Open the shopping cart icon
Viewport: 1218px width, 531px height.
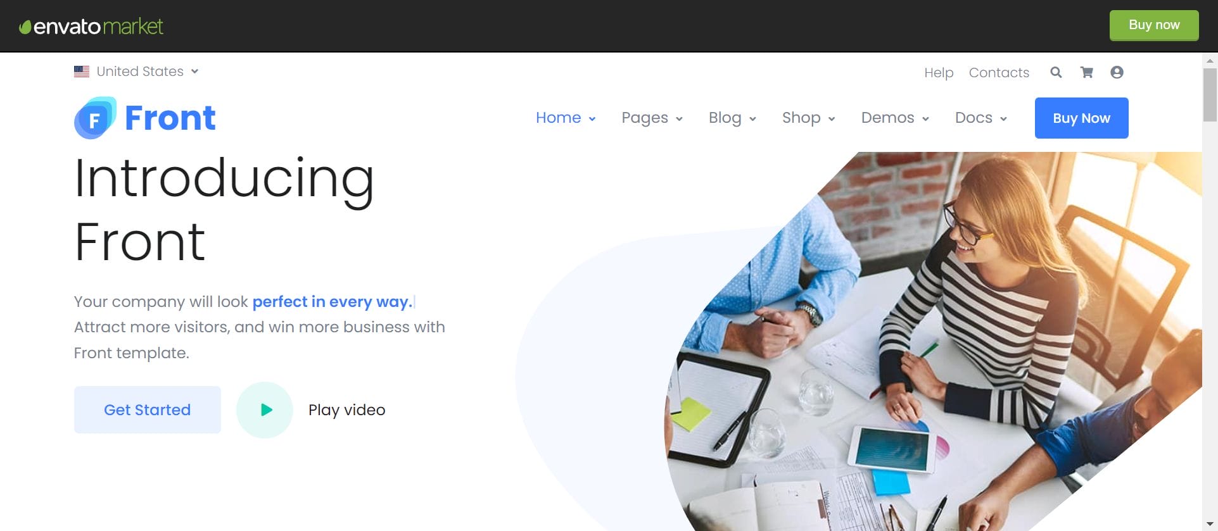click(1086, 72)
